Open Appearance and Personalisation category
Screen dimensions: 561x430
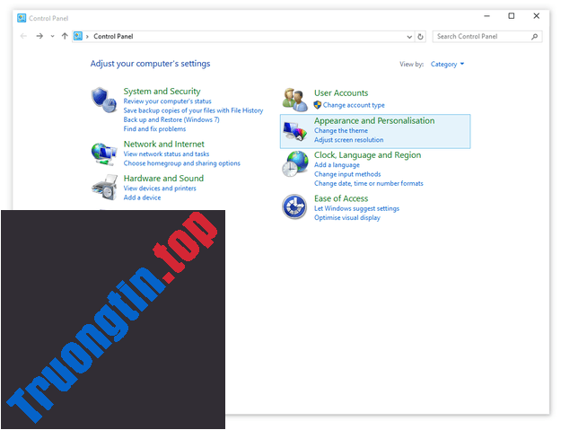pos(374,120)
